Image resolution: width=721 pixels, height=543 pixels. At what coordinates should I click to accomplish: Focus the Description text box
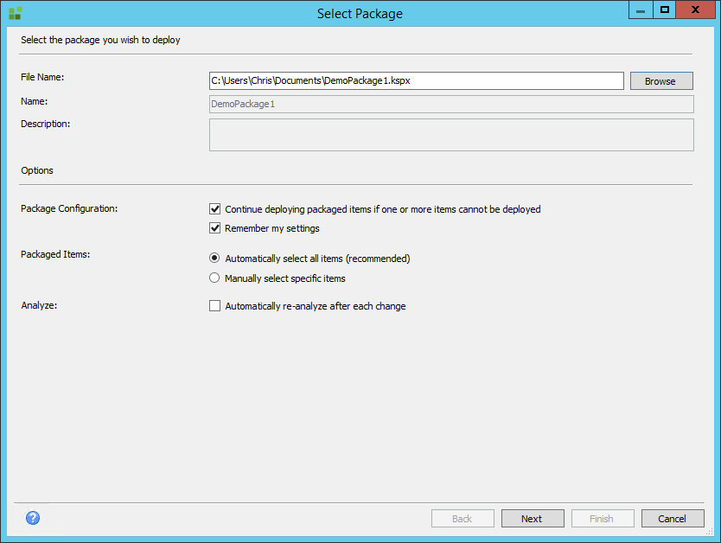[450, 135]
